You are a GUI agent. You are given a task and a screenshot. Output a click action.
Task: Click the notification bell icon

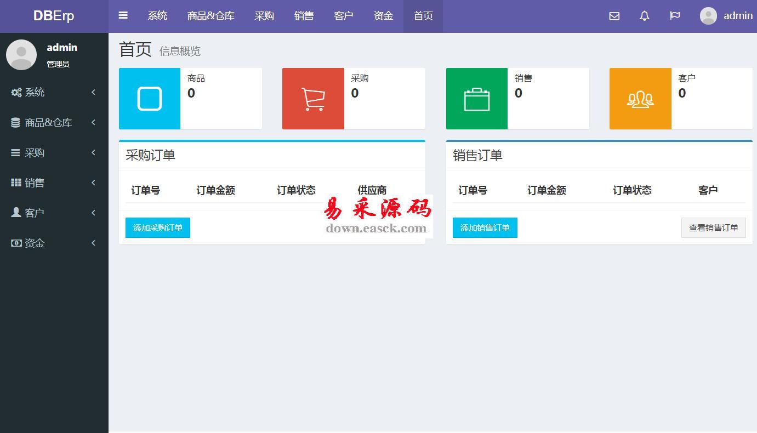pos(644,16)
